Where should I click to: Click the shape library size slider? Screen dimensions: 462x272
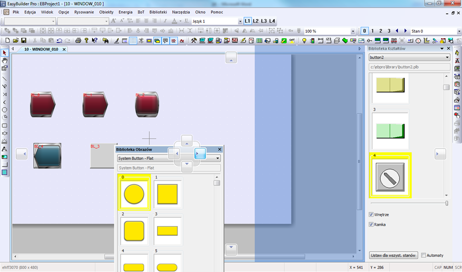click(x=409, y=203)
